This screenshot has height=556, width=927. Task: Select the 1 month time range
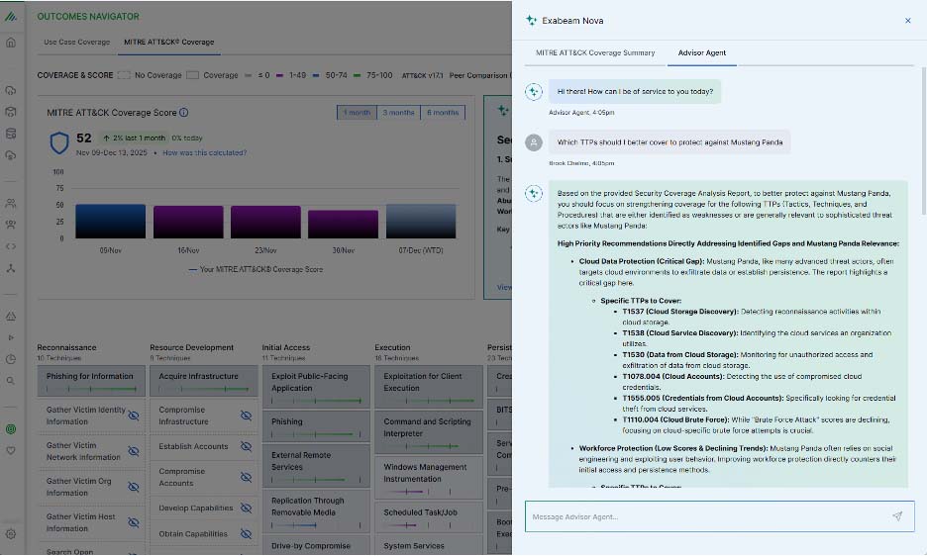coord(358,112)
